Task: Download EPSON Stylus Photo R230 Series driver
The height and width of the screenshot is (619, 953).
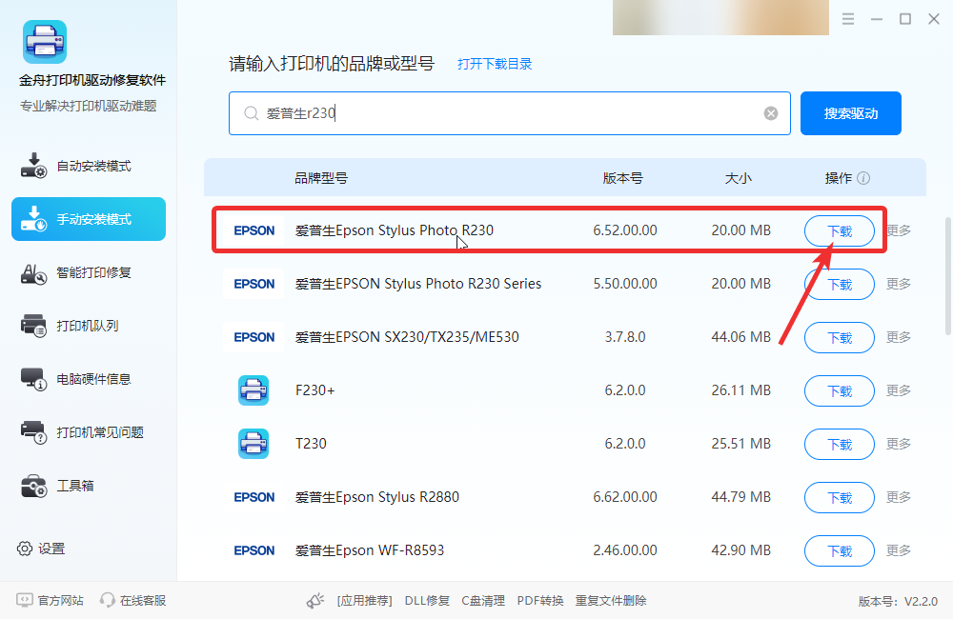Action: [x=840, y=285]
